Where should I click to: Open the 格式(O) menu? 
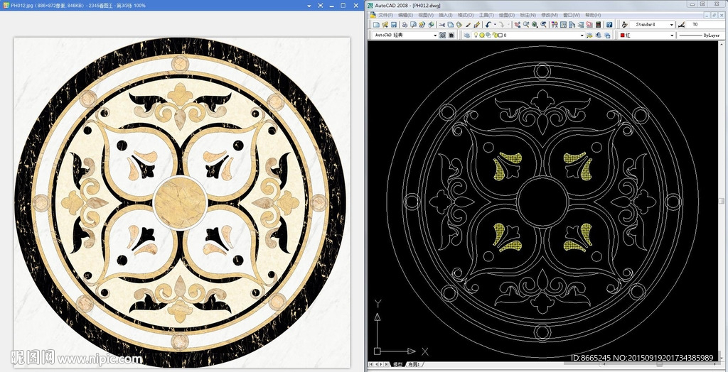coord(466,15)
